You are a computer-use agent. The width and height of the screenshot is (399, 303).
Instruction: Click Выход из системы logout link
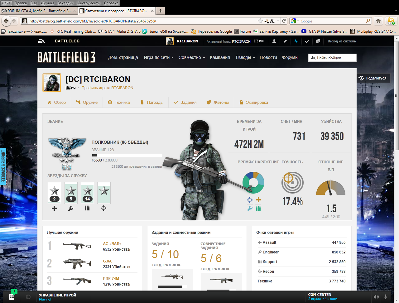[342, 41]
